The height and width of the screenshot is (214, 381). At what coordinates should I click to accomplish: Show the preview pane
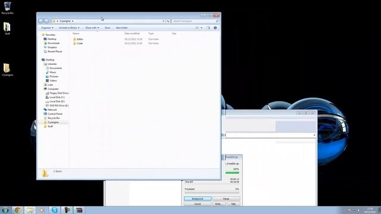click(x=208, y=28)
